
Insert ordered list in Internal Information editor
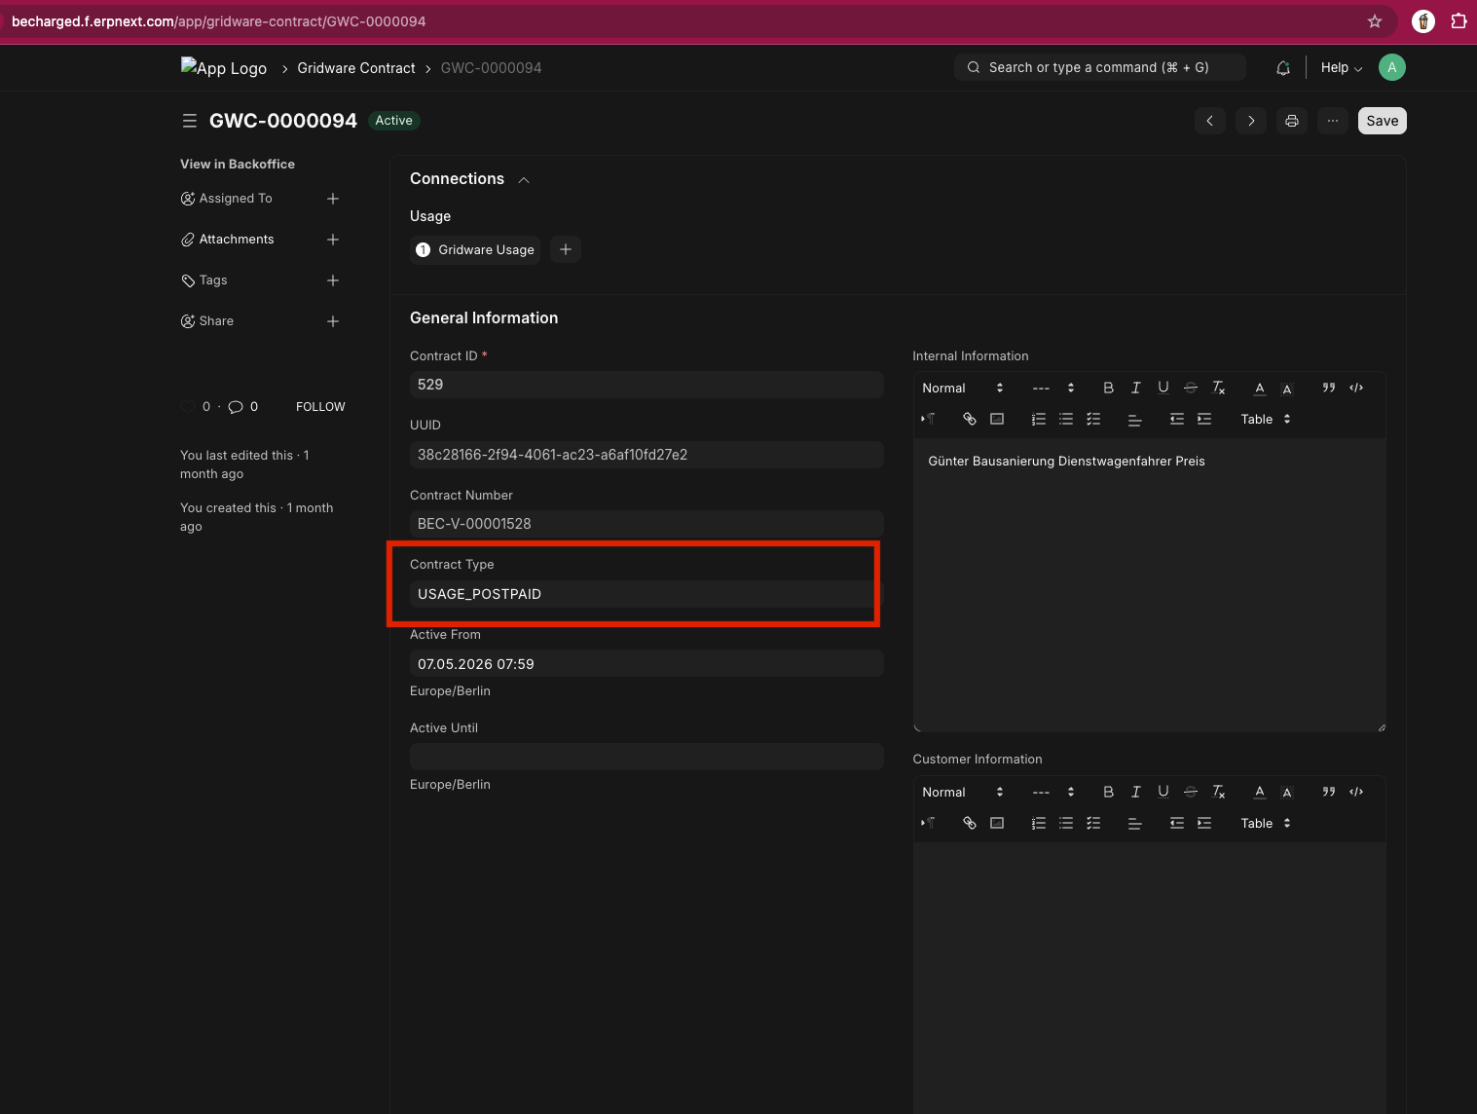(x=1039, y=419)
